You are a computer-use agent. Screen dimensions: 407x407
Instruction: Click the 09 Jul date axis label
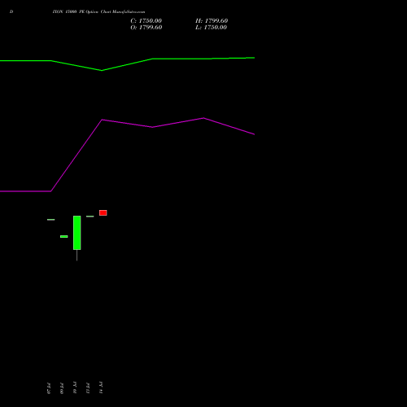click(62, 388)
